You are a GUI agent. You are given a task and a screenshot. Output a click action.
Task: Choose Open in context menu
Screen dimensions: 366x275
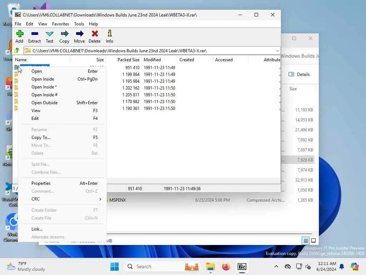[62, 71]
